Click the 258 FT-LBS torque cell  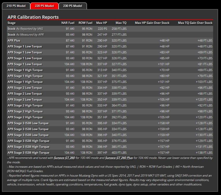pyautogui.click(x=119, y=29)
